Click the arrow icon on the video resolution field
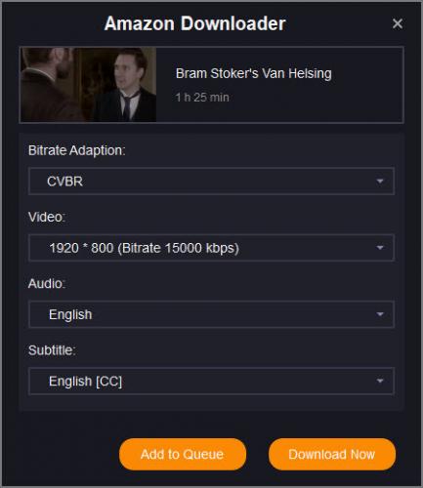 pos(380,248)
